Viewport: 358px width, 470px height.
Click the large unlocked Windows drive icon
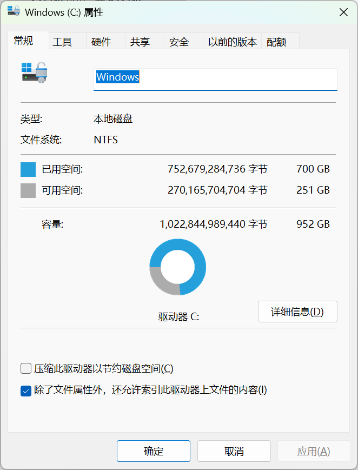click(35, 72)
